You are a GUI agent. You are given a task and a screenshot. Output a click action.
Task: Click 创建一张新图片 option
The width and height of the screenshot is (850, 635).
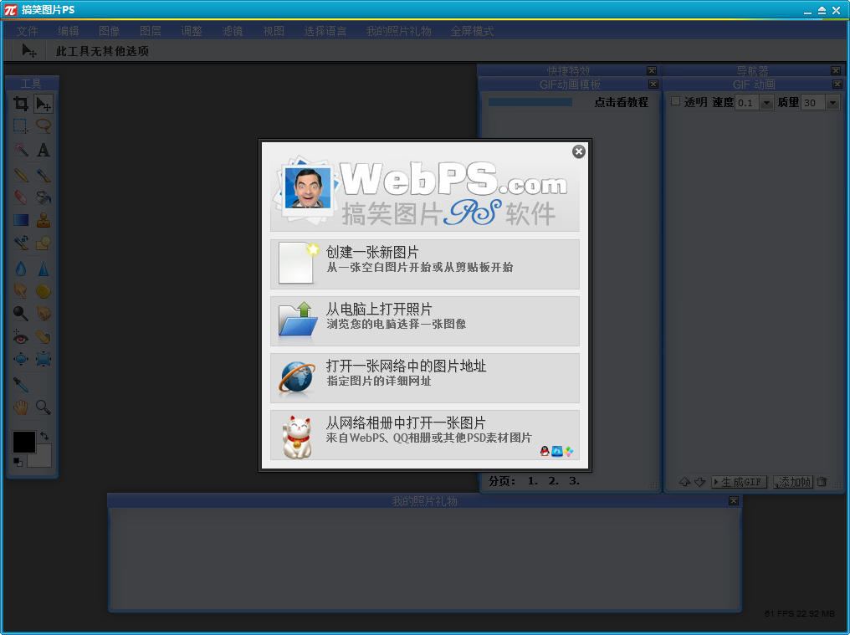pos(425,264)
